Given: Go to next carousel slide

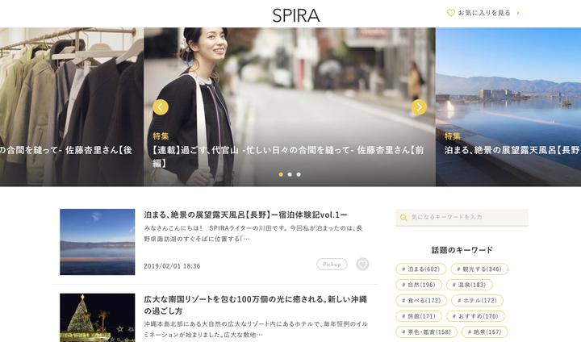Looking at the screenshot, I should pos(419,107).
